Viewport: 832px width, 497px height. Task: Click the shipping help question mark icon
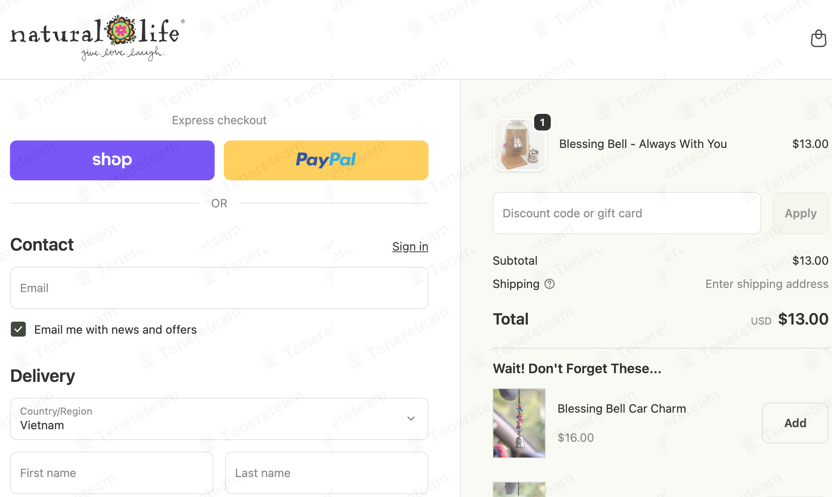550,284
